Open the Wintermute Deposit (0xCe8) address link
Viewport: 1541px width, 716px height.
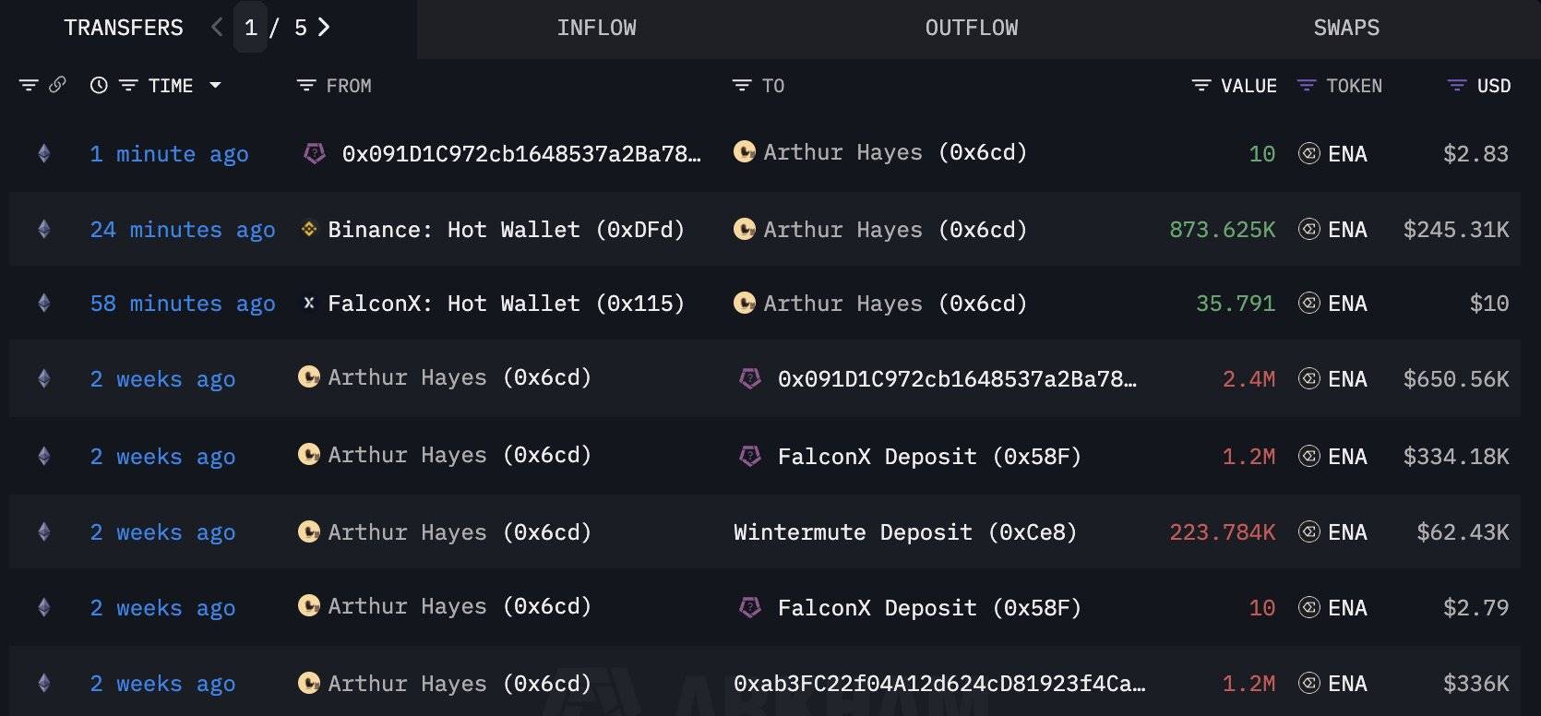coord(904,532)
